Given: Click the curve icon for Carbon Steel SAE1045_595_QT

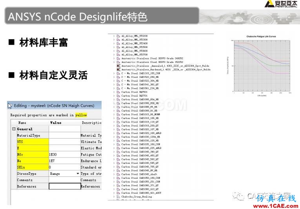Looking at the screenshot, I should (118, 163).
